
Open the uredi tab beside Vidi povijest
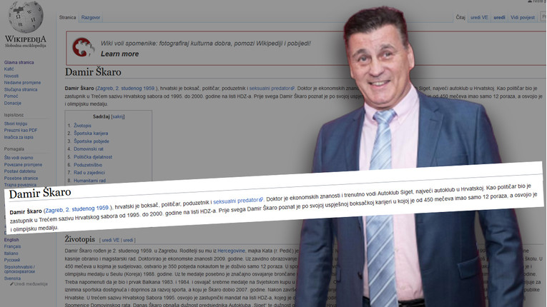(499, 17)
